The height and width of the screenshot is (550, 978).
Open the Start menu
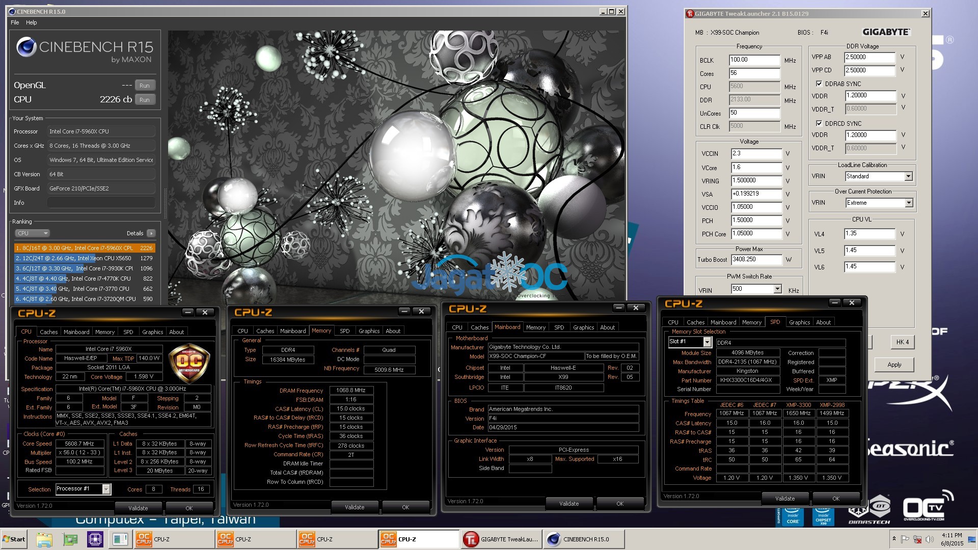coord(14,539)
